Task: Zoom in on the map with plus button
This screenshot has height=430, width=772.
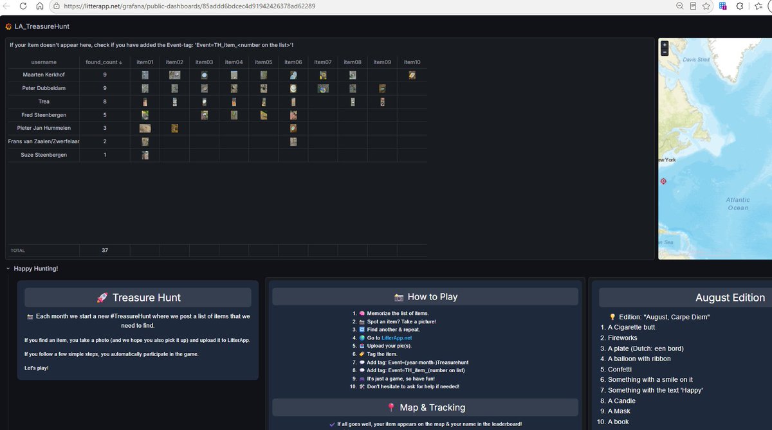Action: coord(665,45)
